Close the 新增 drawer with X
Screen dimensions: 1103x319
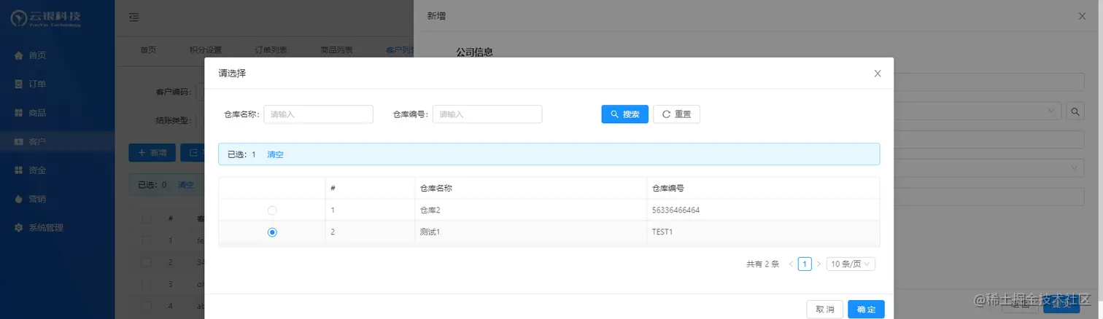pyautogui.click(x=1082, y=15)
